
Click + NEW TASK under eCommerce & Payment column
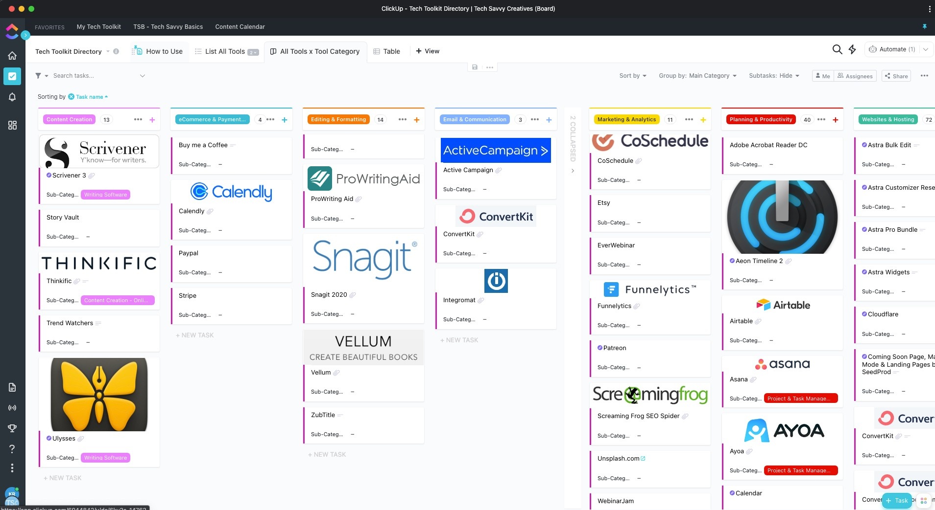coord(194,335)
